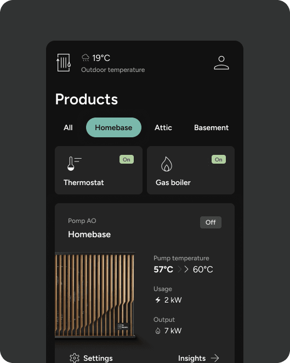Open the user profile icon

[221, 63]
